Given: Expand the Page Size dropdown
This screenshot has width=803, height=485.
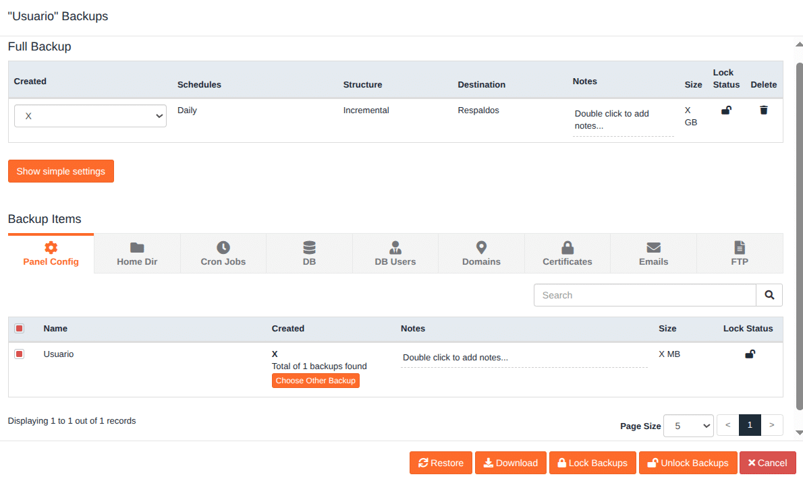Looking at the screenshot, I should point(688,426).
